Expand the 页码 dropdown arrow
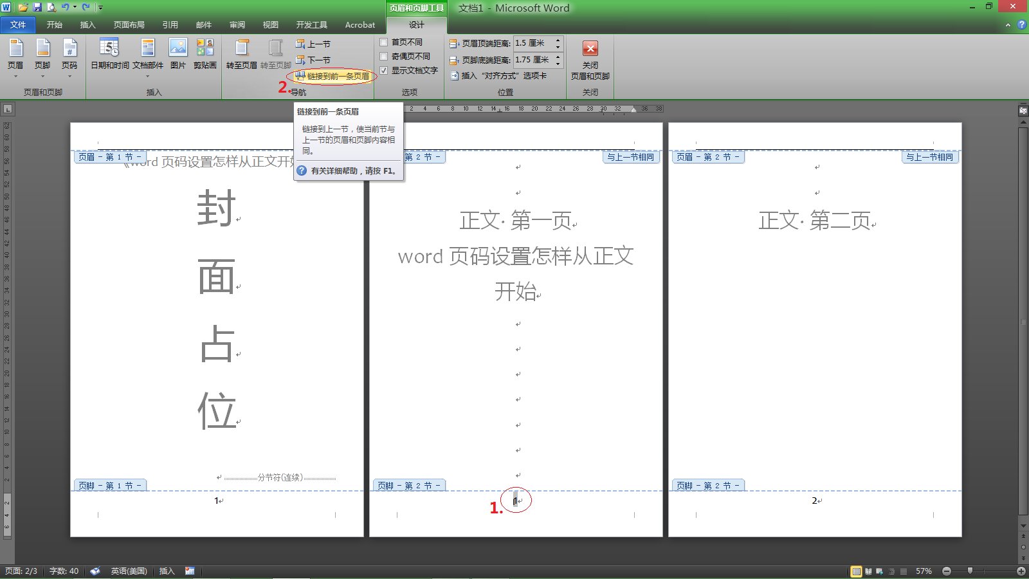This screenshot has width=1029, height=579. (x=70, y=76)
